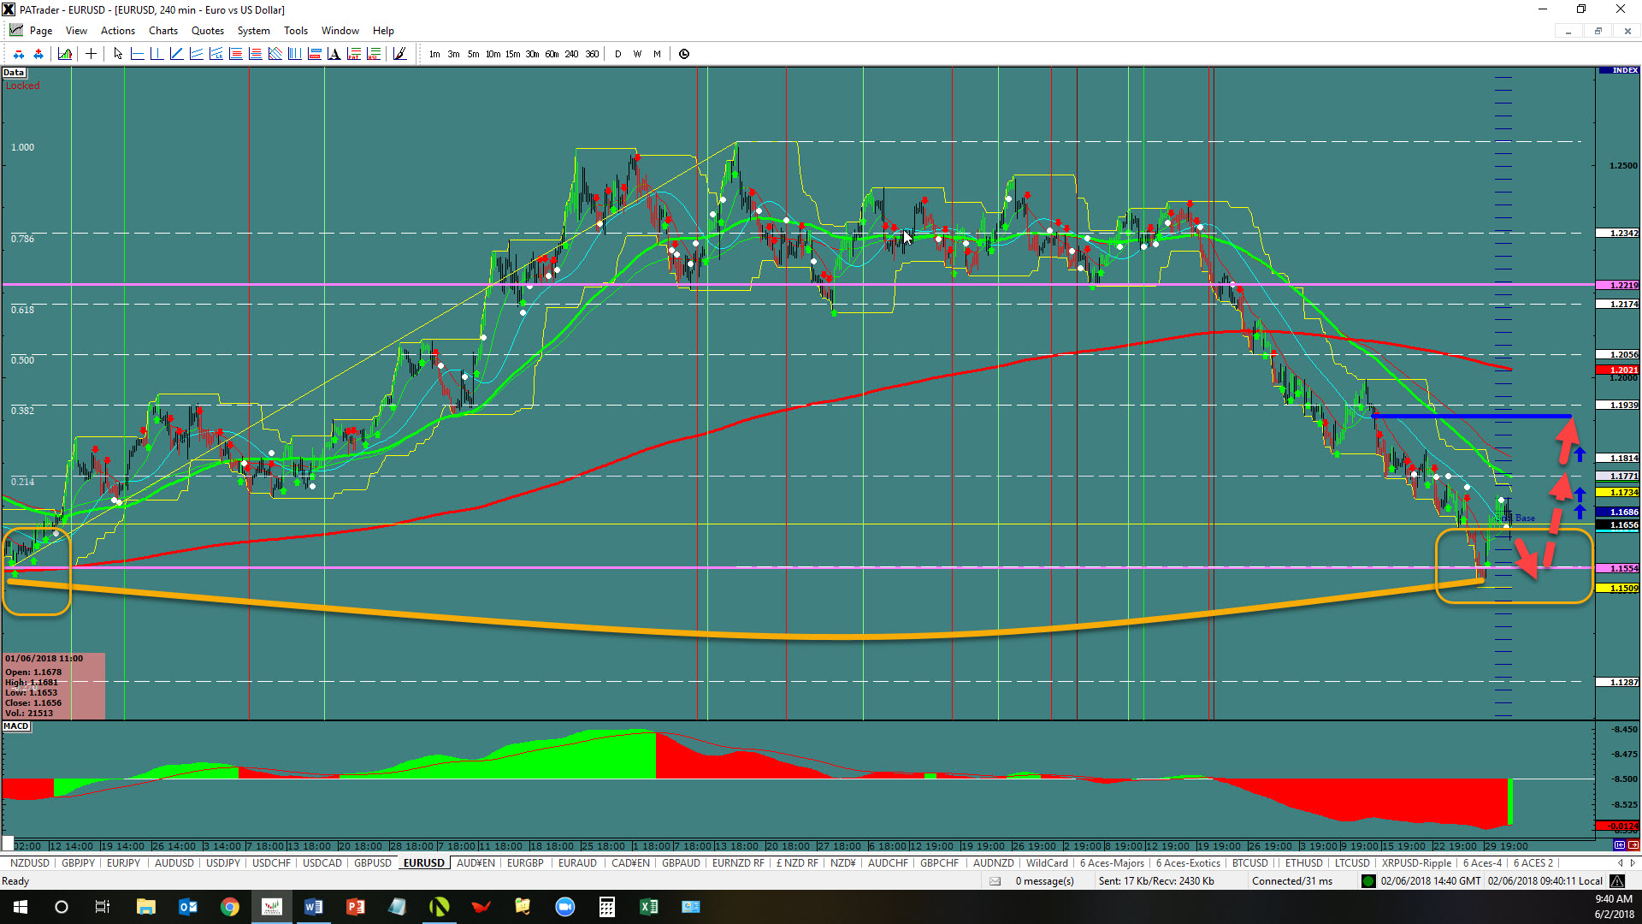Open Zoom from the Windows taskbar
Image resolution: width=1642 pixels, height=924 pixels.
click(565, 907)
